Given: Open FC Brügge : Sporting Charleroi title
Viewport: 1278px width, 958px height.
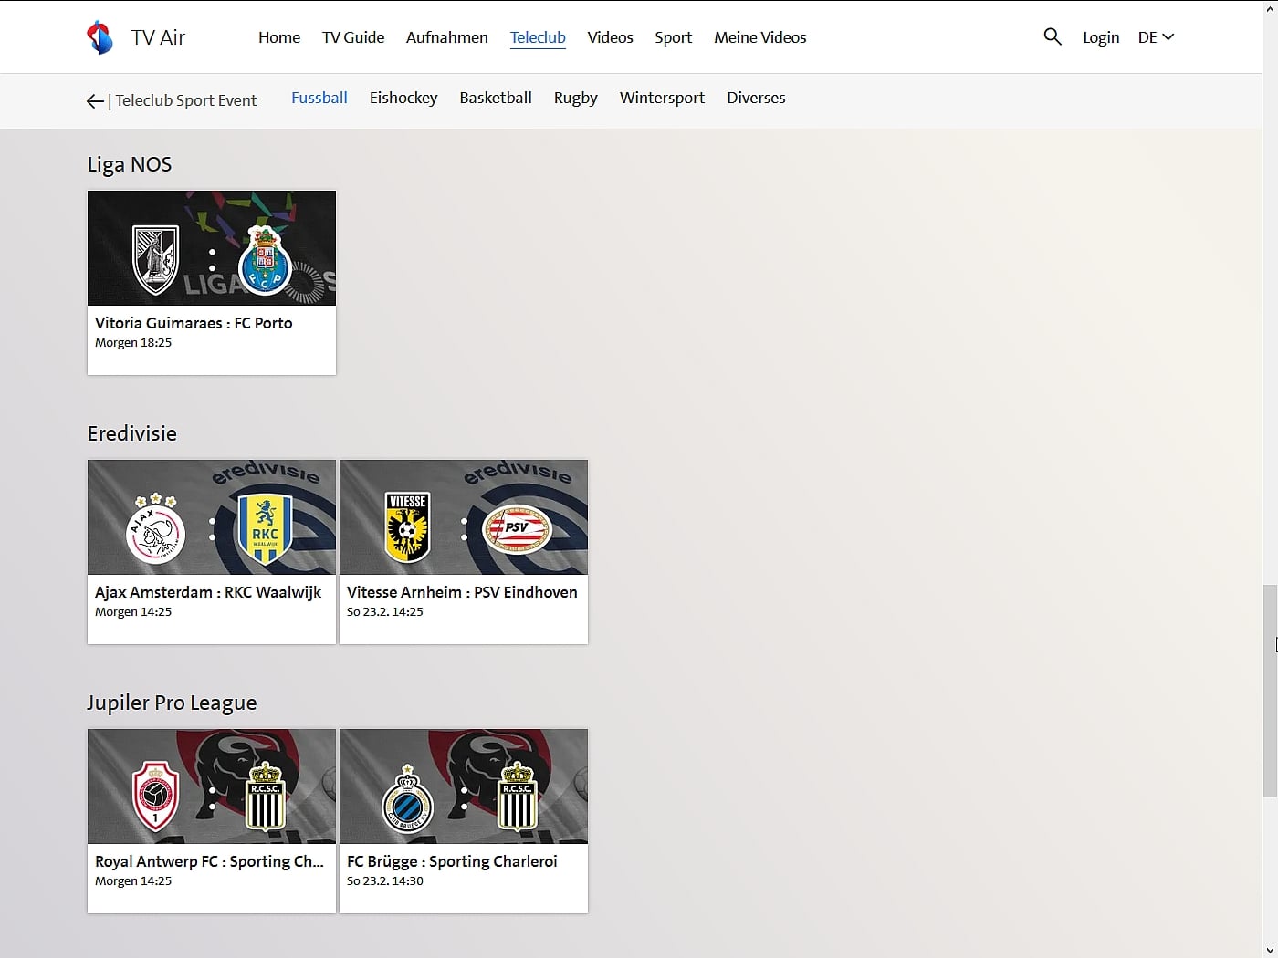Looking at the screenshot, I should pyautogui.click(x=452, y=861).
